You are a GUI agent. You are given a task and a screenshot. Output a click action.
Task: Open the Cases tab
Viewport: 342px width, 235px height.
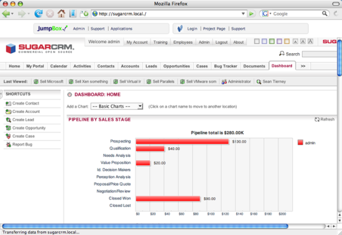point(202,66)
